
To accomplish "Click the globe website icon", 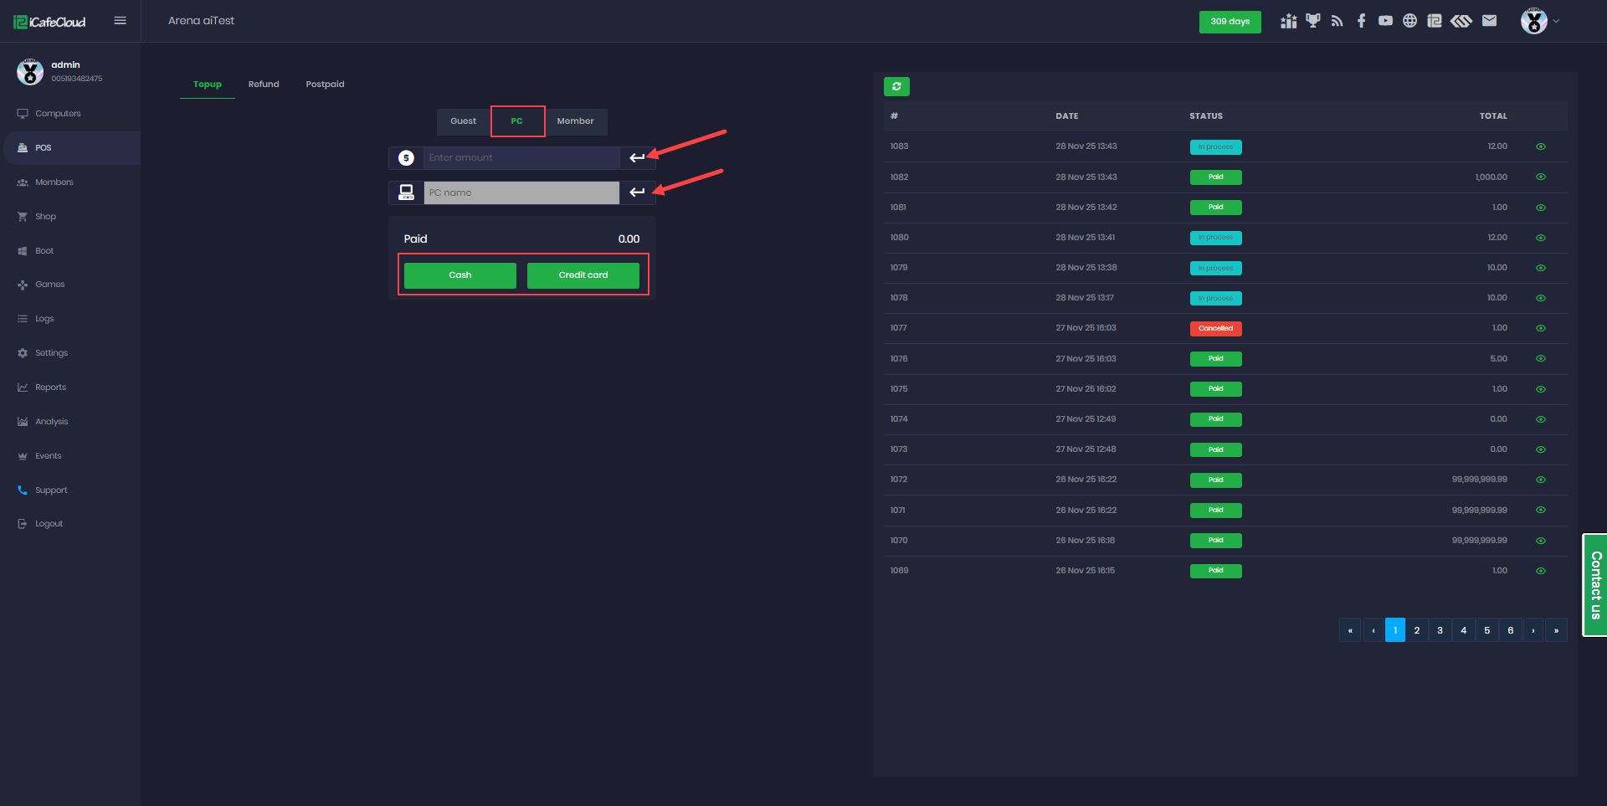I will point(1409,21).
